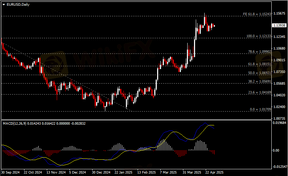
Task: Open the EURUSD,Daily chart dropdown arrow
Action: tap(4, 5)
